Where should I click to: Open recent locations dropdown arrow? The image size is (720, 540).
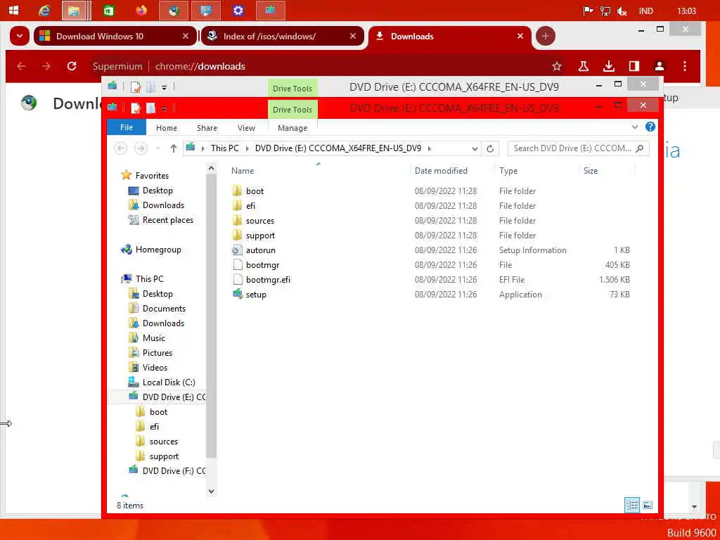(x=158, y=148)
